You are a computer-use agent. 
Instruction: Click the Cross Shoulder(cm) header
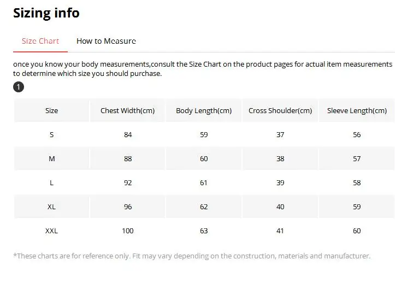coord(280,110)
